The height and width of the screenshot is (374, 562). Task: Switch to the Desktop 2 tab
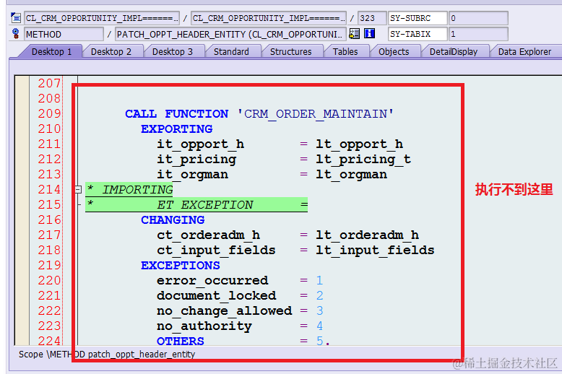click(111, 51)
